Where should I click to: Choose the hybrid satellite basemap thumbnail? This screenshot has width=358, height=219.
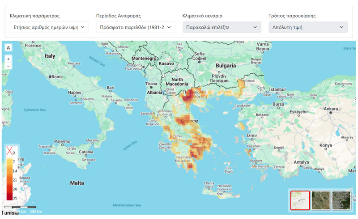(341, 200)
